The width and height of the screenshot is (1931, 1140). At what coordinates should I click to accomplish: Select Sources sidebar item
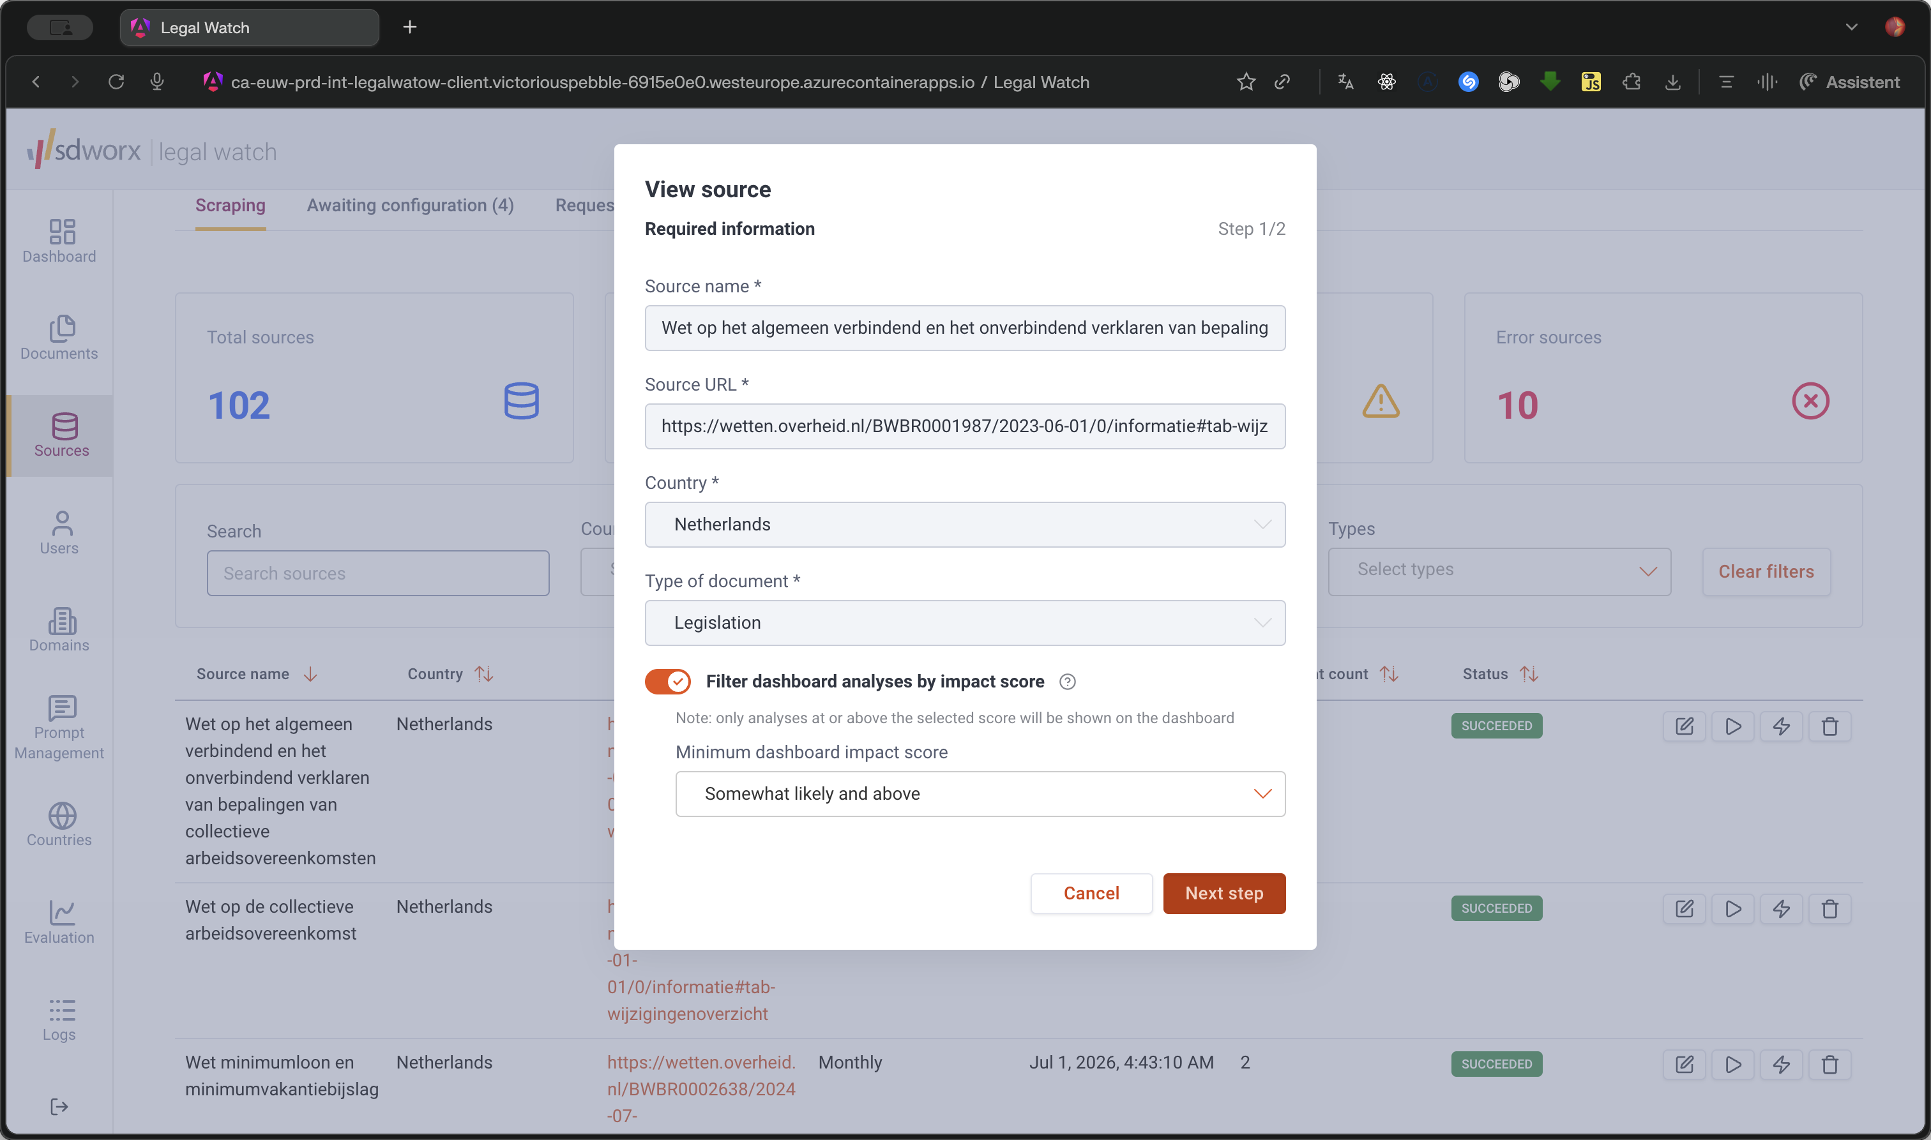pos(61,435)
